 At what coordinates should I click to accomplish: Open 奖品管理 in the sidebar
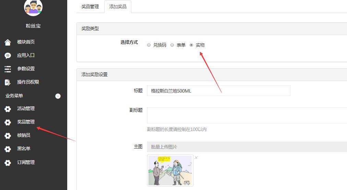26,122
